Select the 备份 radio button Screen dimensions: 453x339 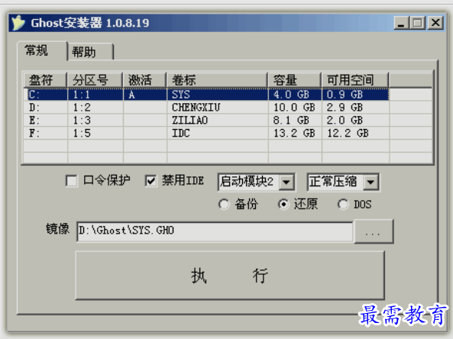pyautogui.click(x=224, y=205)
